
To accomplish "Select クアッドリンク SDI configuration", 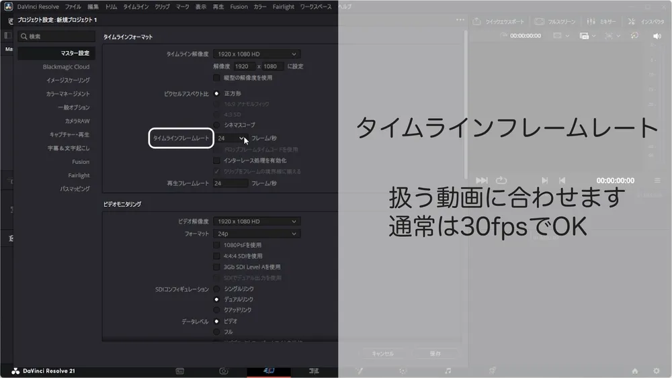I will tap(216, 310).
